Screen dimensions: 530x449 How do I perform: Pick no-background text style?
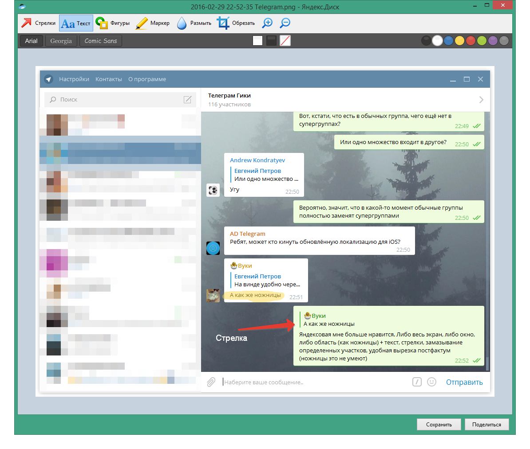[285, 40]
